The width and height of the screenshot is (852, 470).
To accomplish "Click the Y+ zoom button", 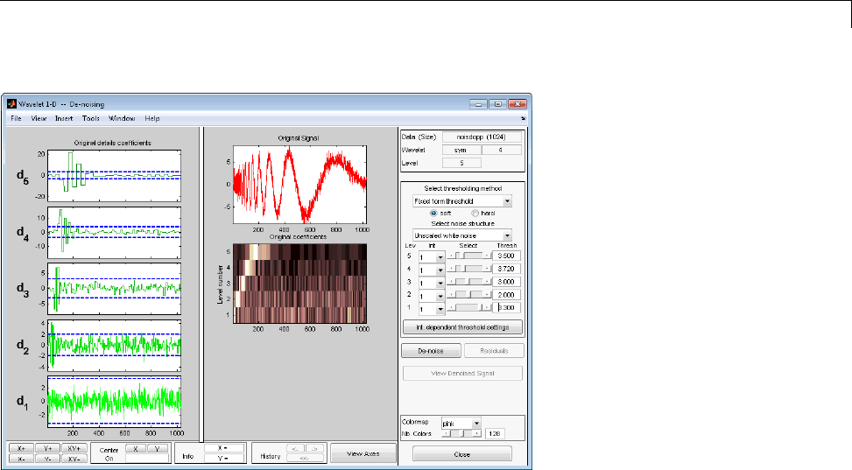I will (47, 448).
